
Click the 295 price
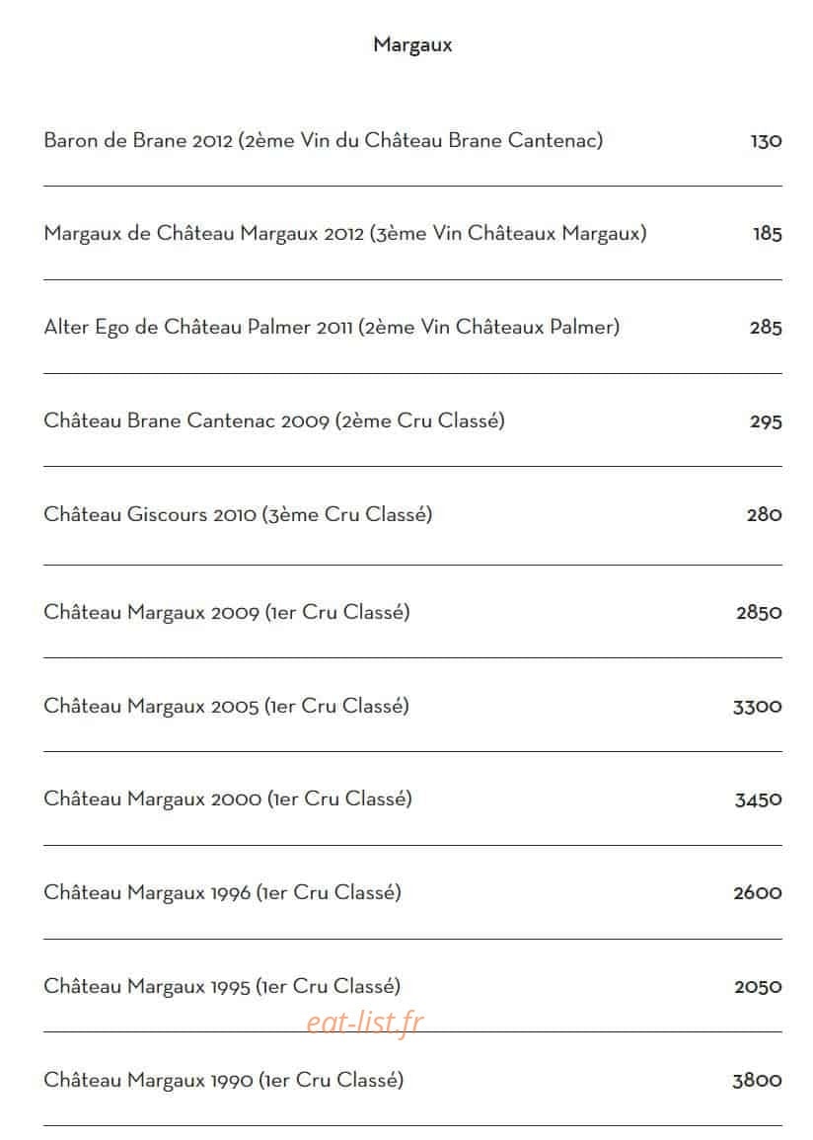(766, 421)
